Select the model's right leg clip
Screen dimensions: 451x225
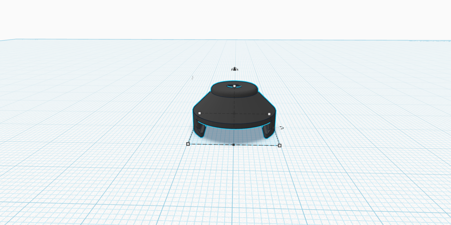tap(267, 131)
